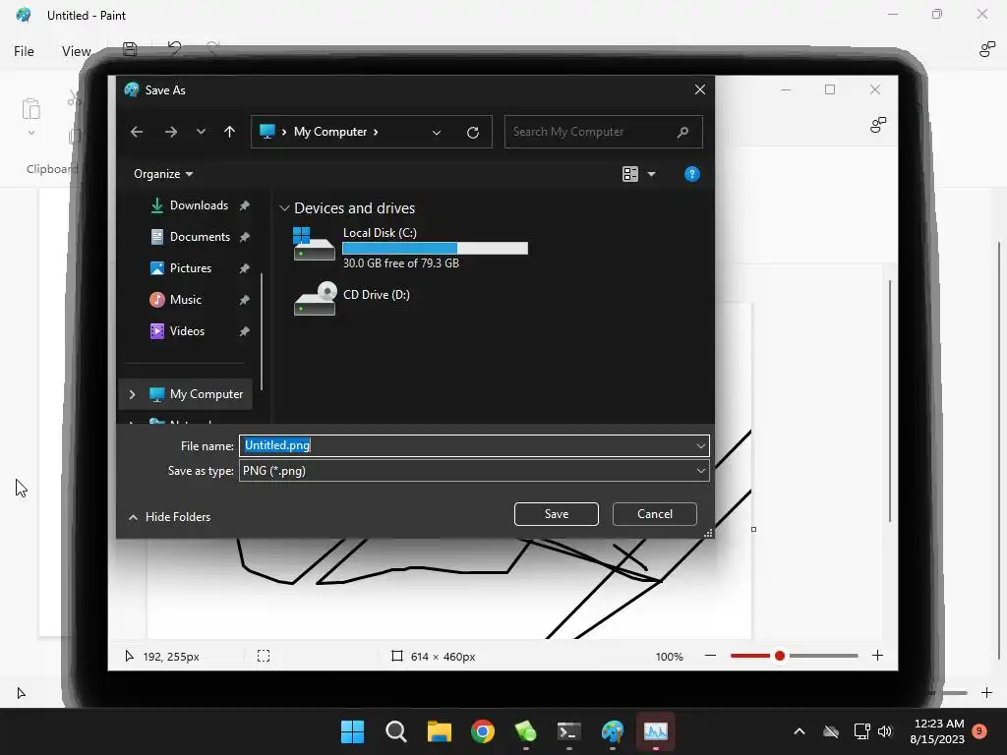
Task: Expand the My Computer tree node
Action: point(133,394)
